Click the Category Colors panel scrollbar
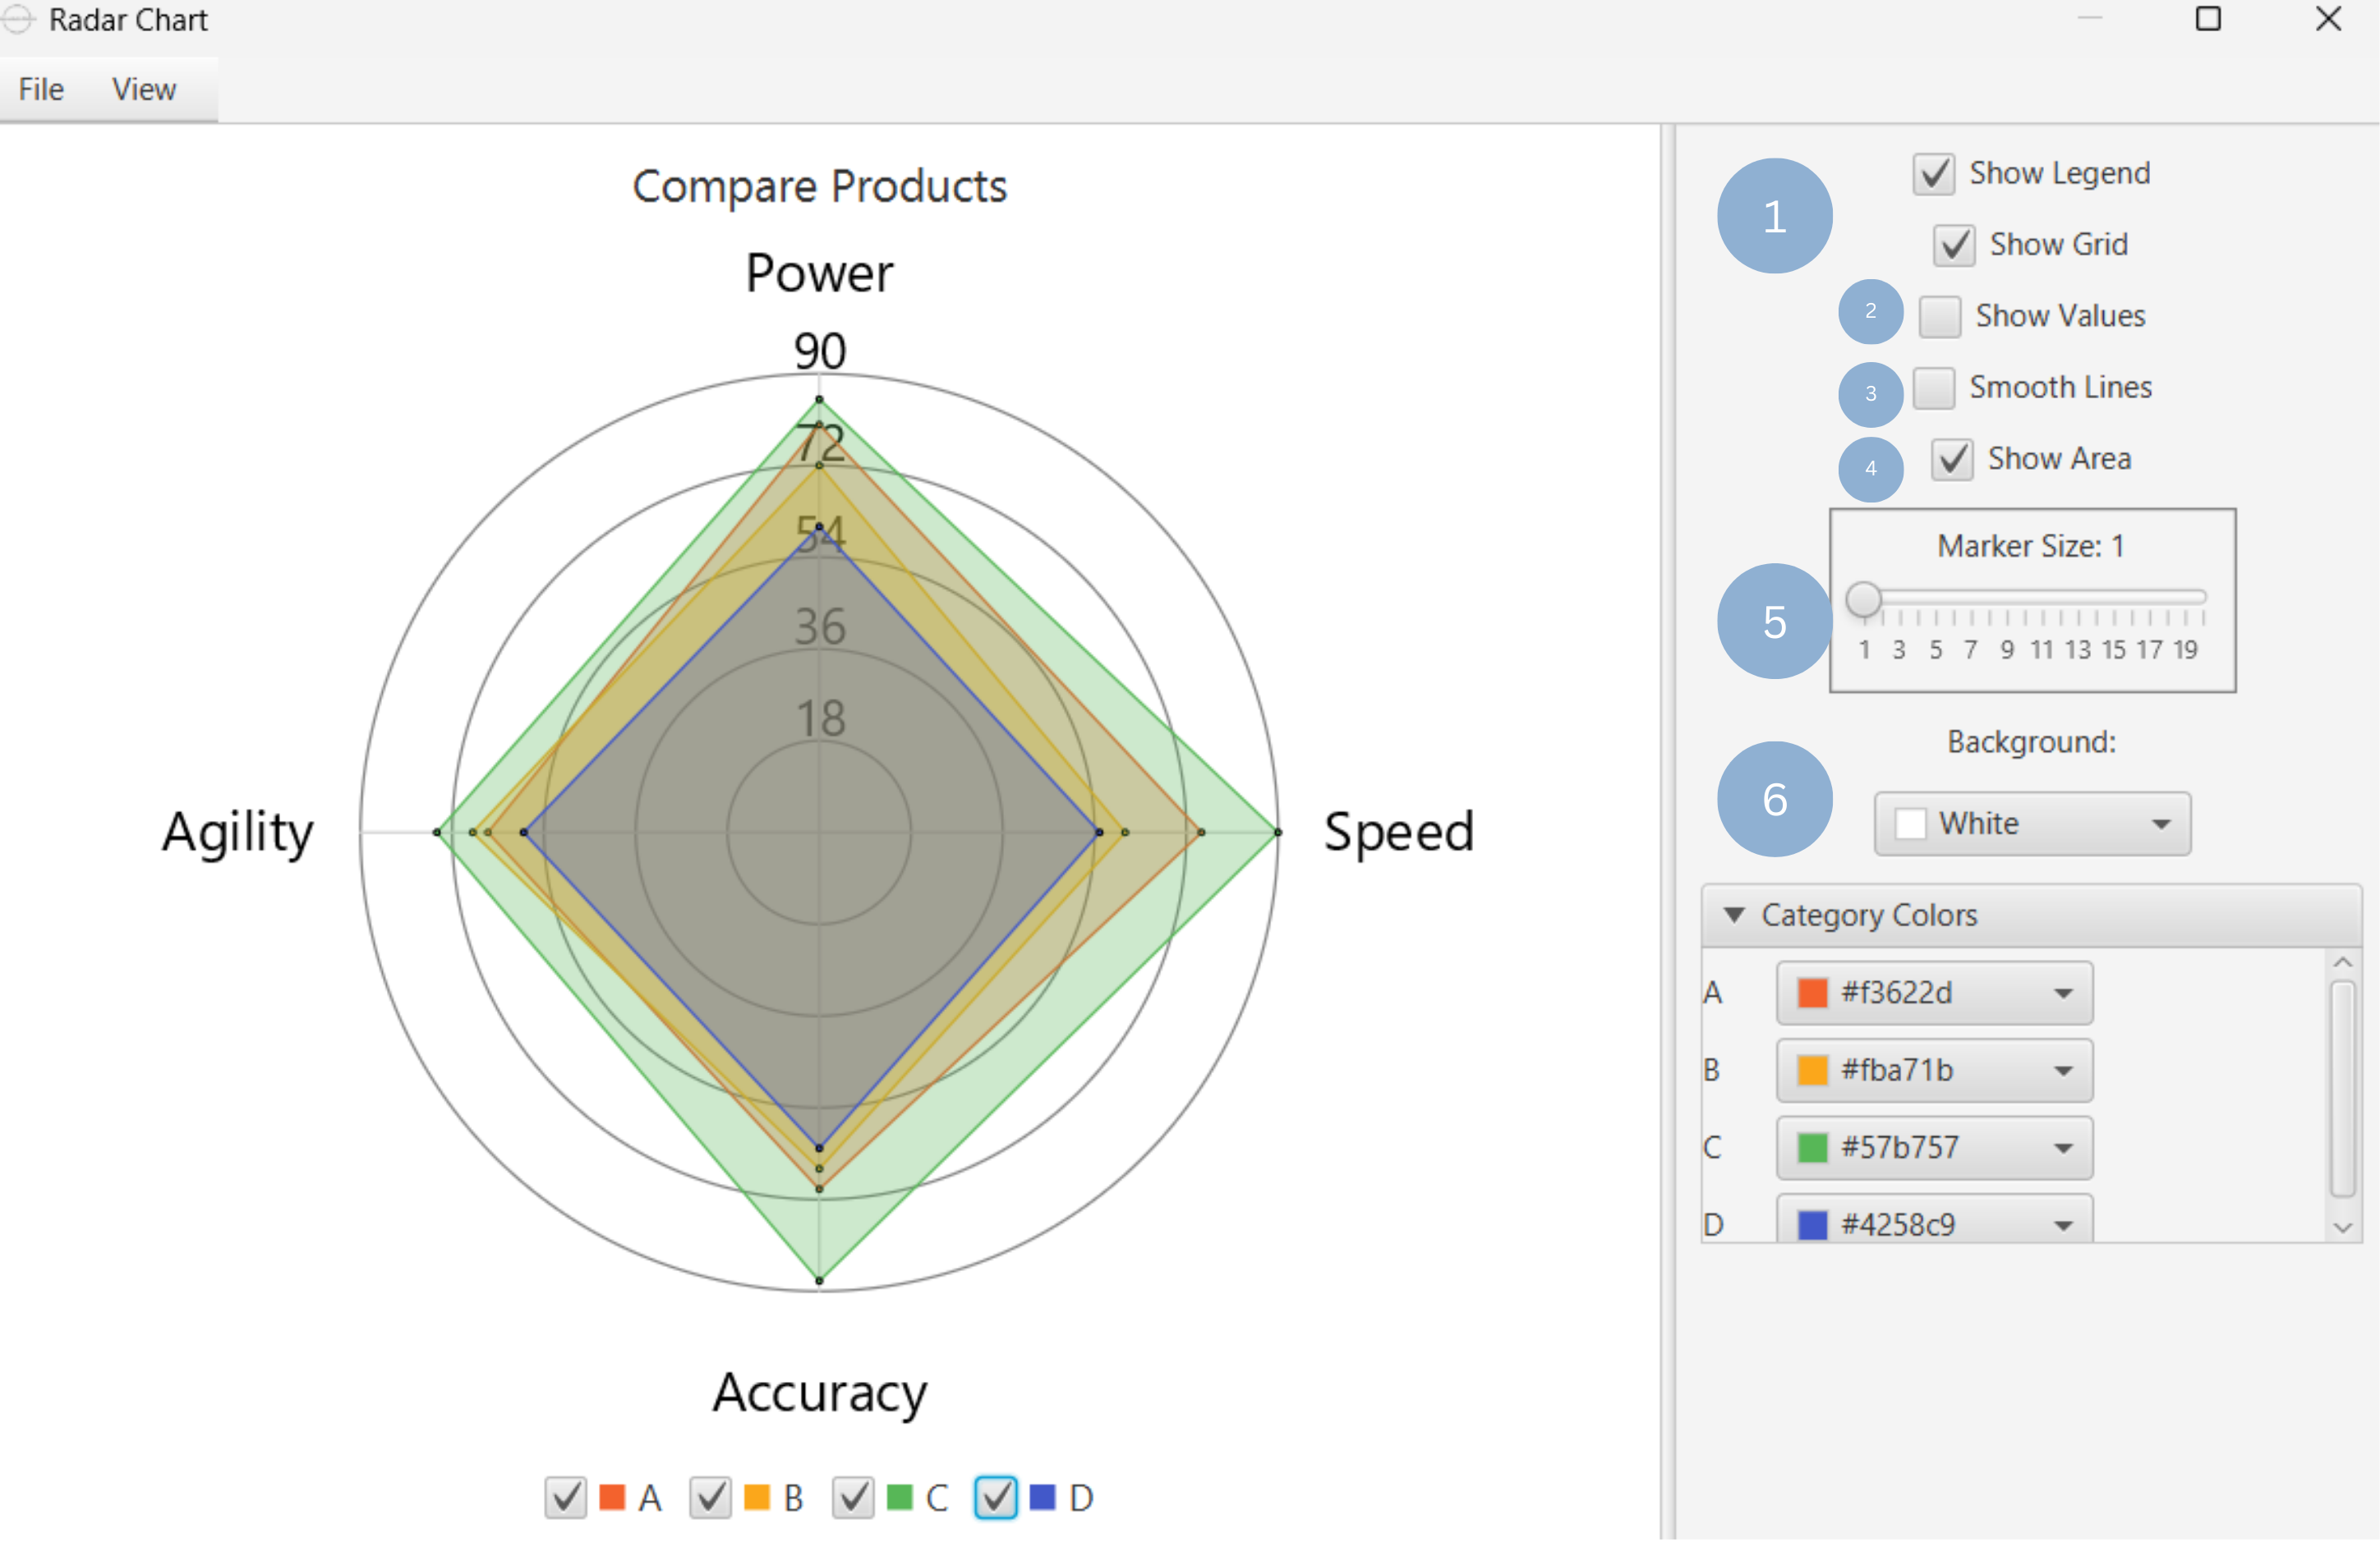 point(2343,1090)
